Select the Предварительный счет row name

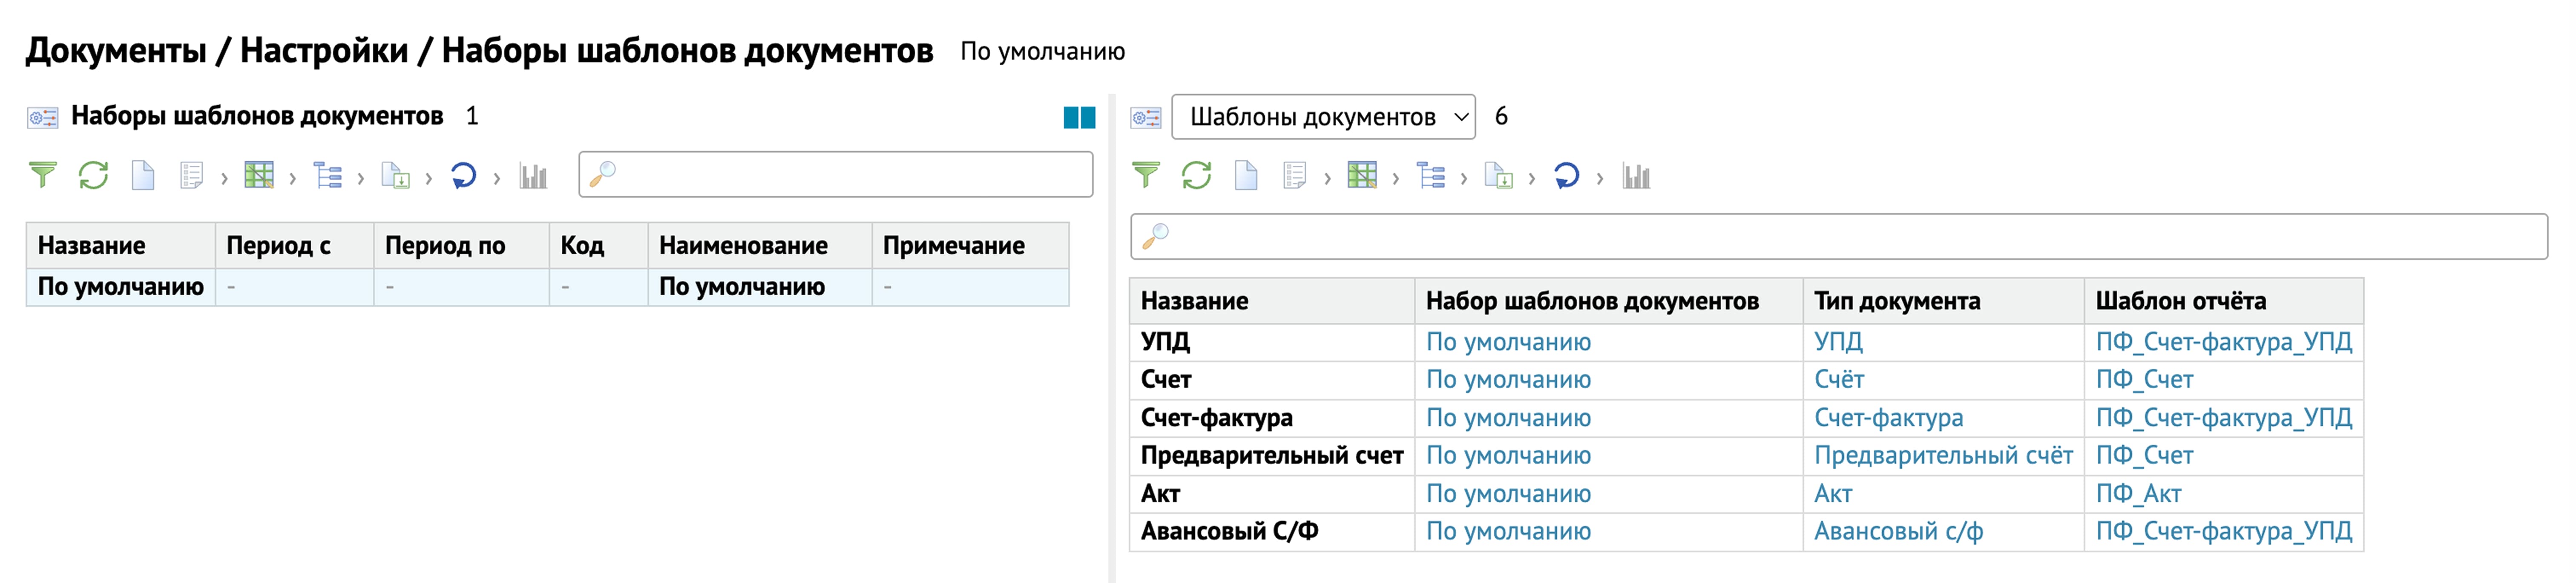point(1272,456)
